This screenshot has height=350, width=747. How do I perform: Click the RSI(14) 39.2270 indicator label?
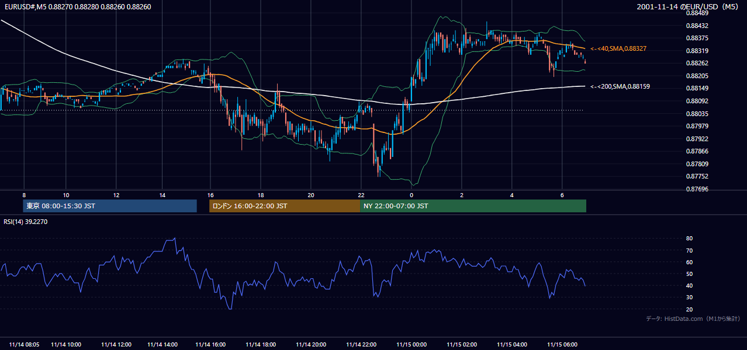26,222
